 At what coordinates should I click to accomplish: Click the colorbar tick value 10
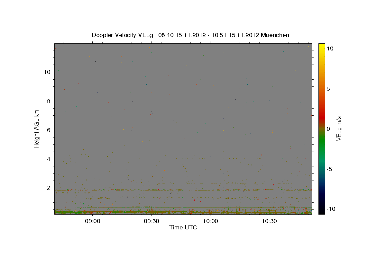330,48
